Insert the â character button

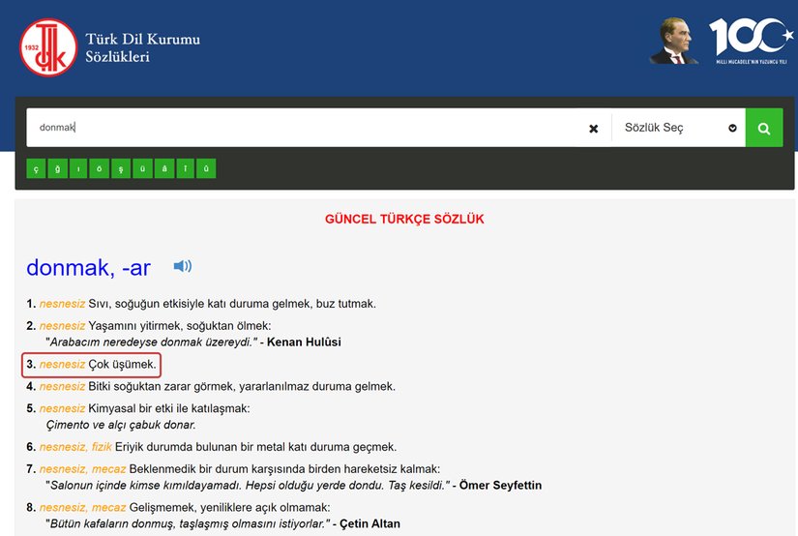click(x=164, y=168)
